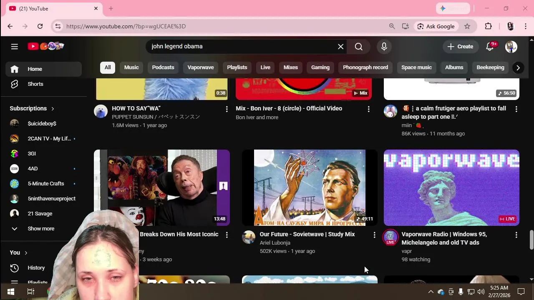Open the browser extensions puzzle icon
The height and width of the screenshot is (300, 534).
pos(489,26)
